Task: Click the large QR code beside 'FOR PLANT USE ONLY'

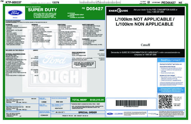Action: pos(165,102)
